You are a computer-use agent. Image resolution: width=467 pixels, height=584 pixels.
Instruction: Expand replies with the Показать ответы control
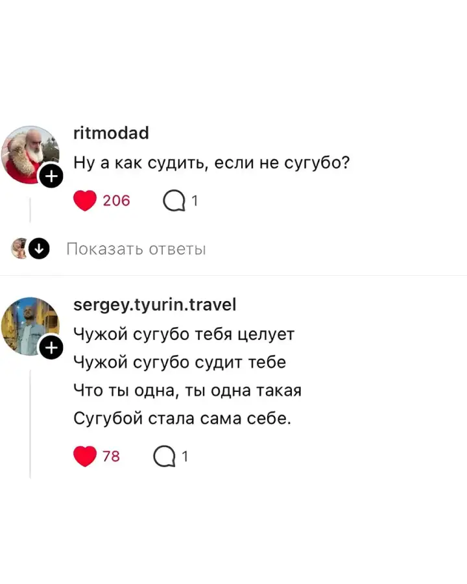(x=138, y=249)
